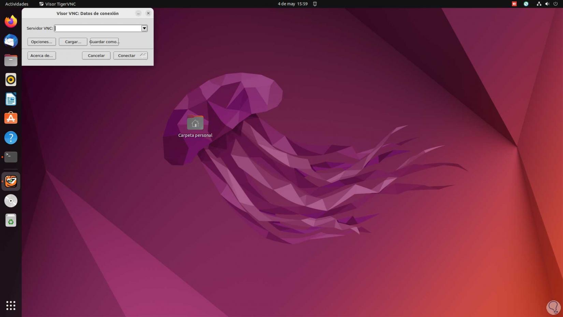Open Rhythmbox music player
The height and width of the screenshot is (317, 563).
tap(11, 80)
